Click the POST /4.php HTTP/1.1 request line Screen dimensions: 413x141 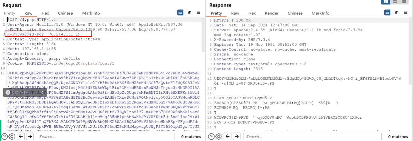[31, 20]
